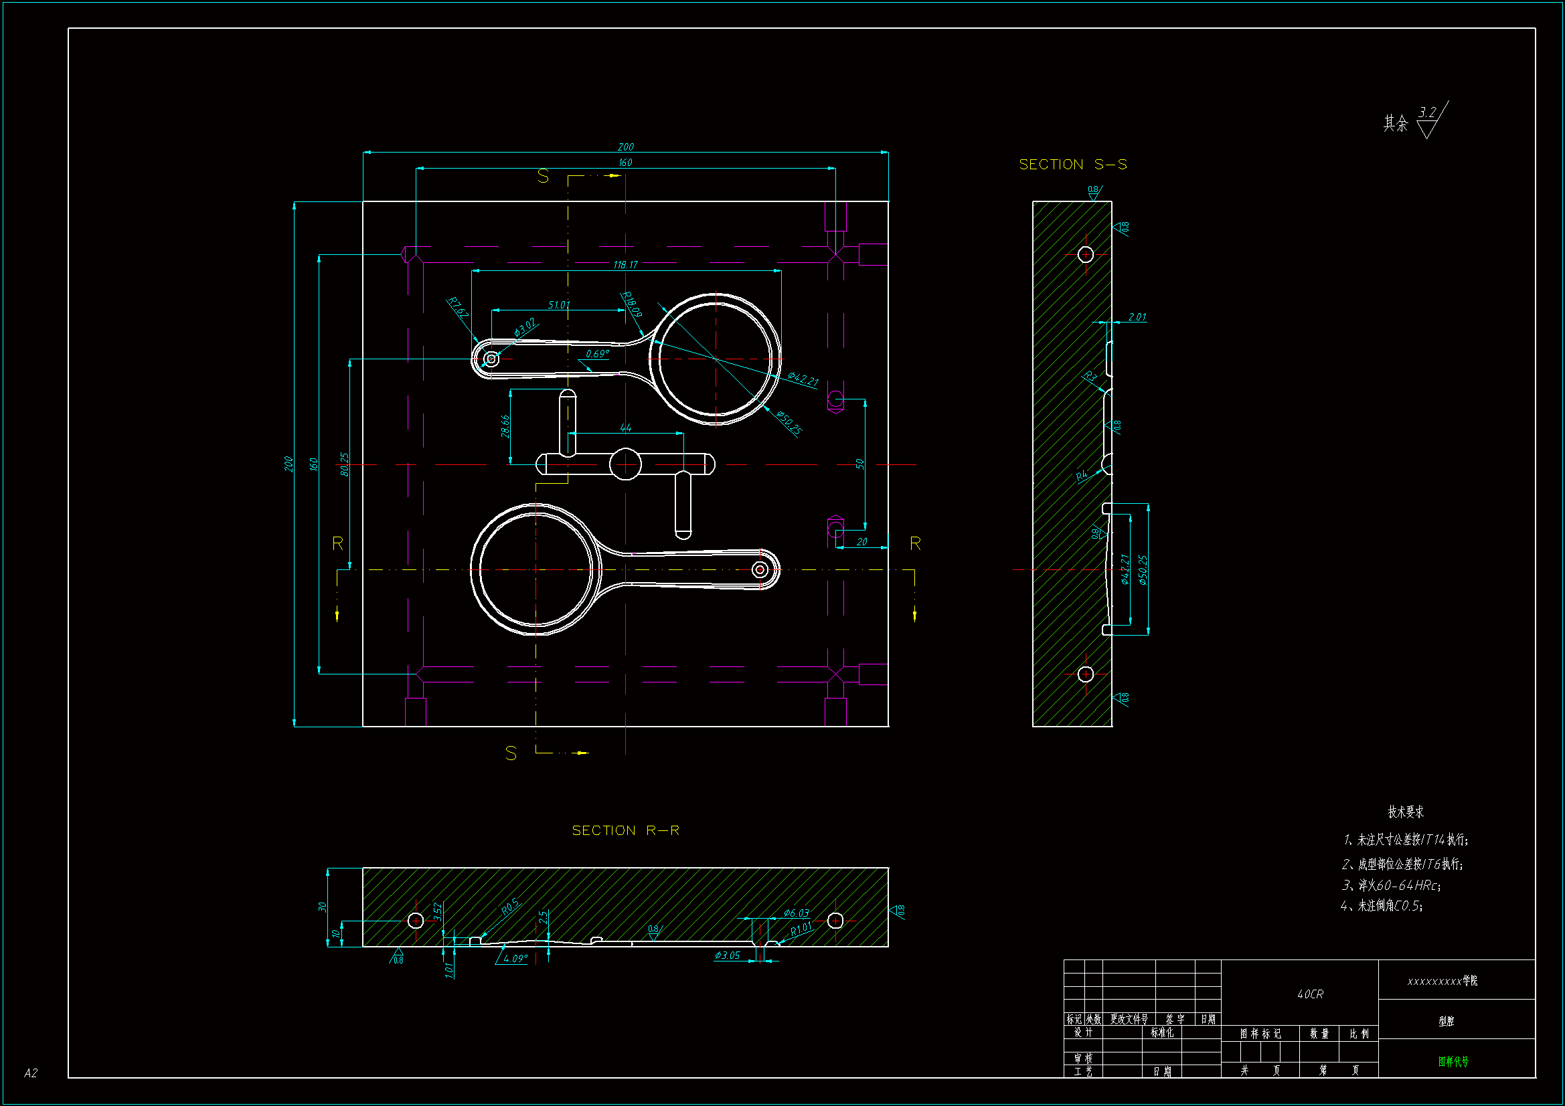Select the 28.66 vertical dimension

click(505, 427)
